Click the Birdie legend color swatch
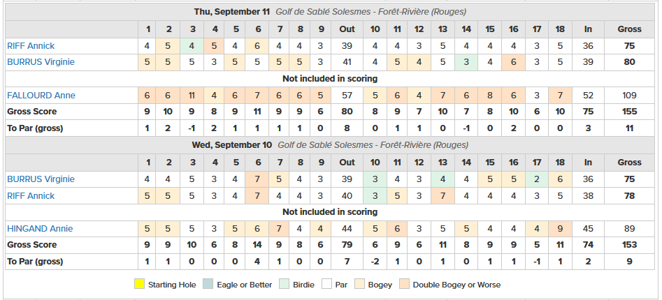 click(285, 284)
